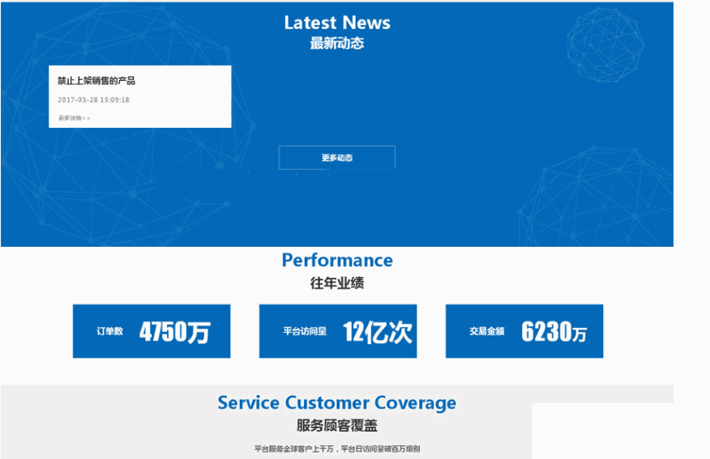710x459 pixels.
Task: Click the Latest News heading
Action: tap(336, 23)
